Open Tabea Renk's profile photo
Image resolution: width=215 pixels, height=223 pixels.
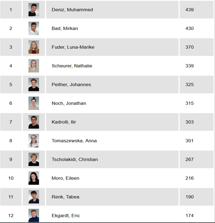pyautogui.click(x=34, y=197)
